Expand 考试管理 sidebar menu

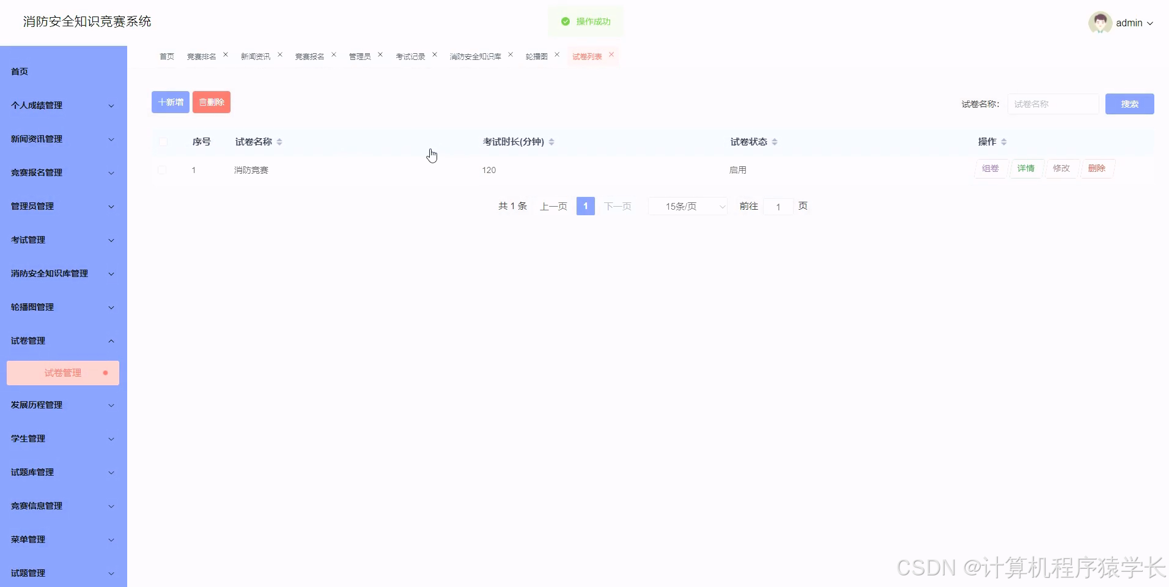(64, 240)
